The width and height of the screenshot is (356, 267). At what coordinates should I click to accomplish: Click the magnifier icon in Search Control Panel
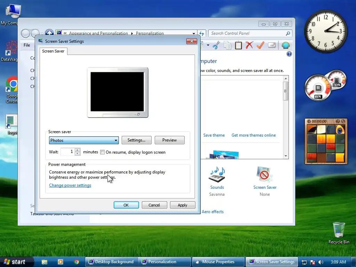click(288, 33)
